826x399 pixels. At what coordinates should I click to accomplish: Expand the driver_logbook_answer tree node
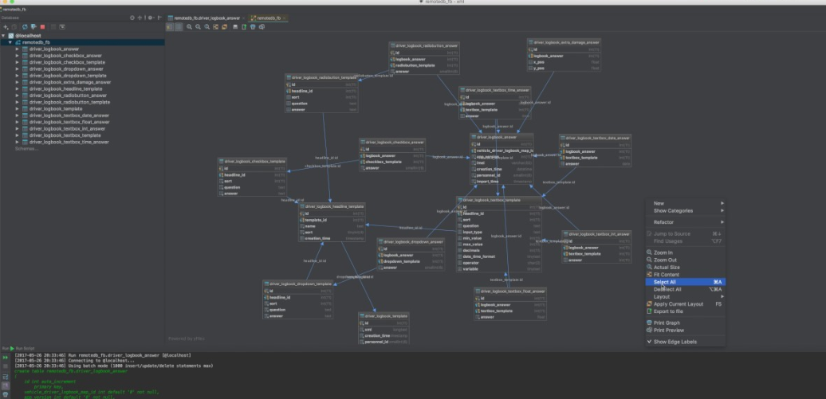(x=18, y=49)
